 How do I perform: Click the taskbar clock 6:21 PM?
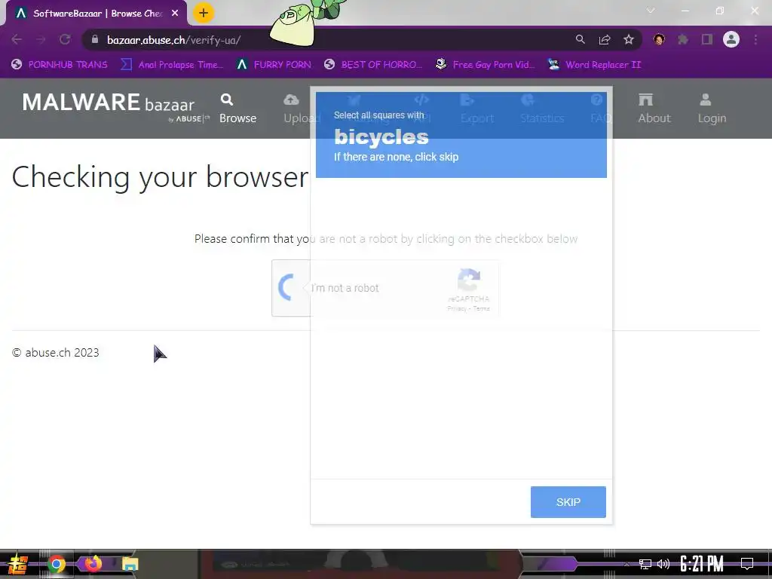click(702, 564)
